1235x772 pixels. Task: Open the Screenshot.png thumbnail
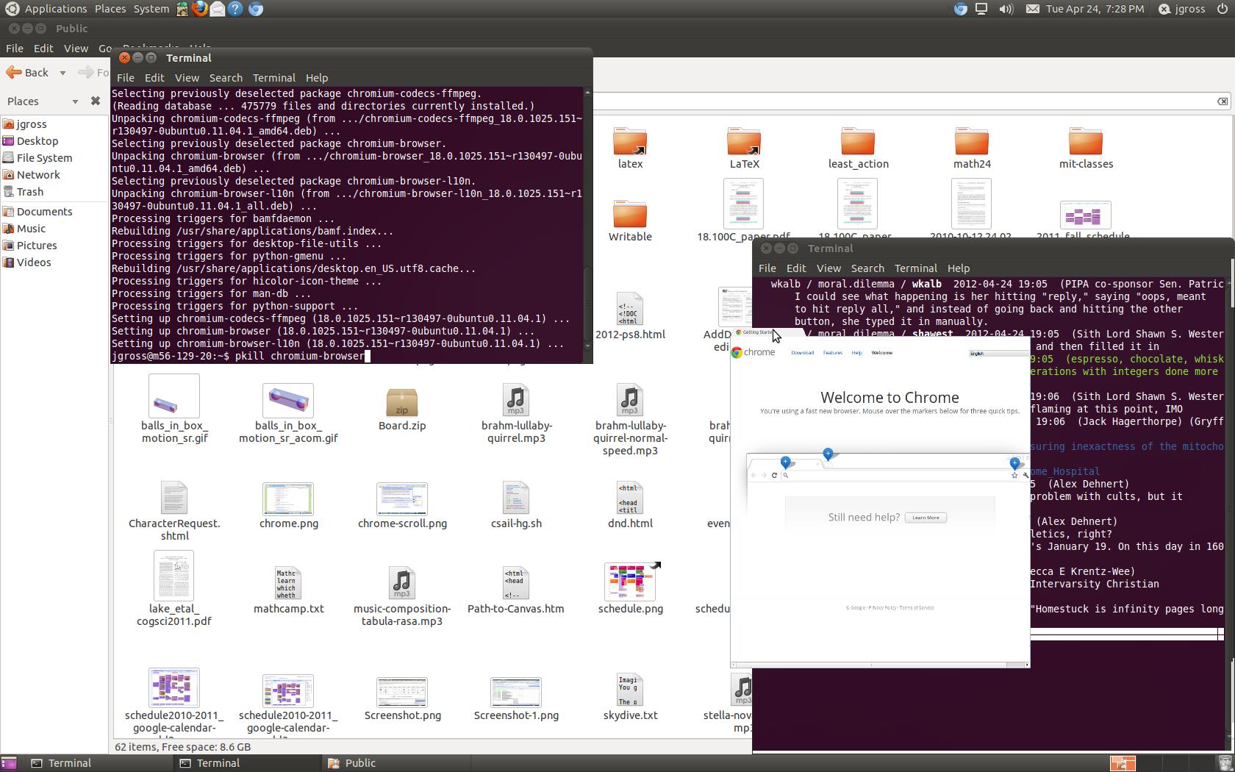(401, 691)
